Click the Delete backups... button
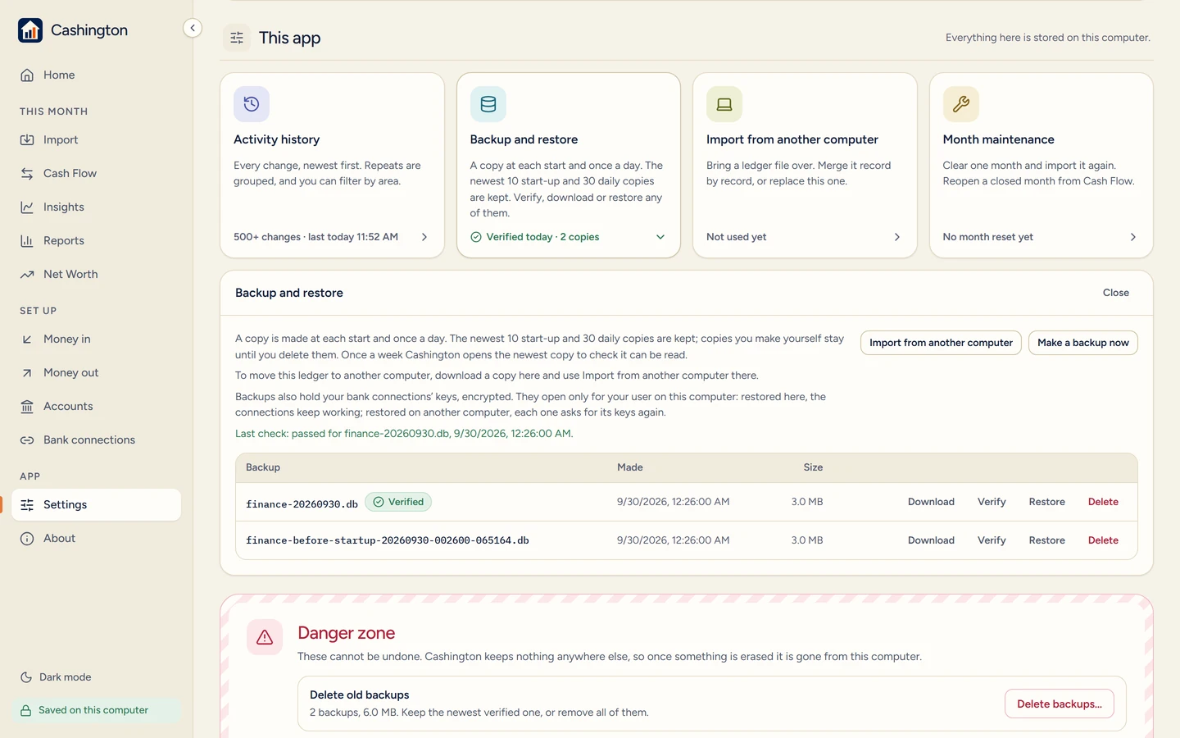This screenshot has height=738, width=1180. pos(1060,704)
